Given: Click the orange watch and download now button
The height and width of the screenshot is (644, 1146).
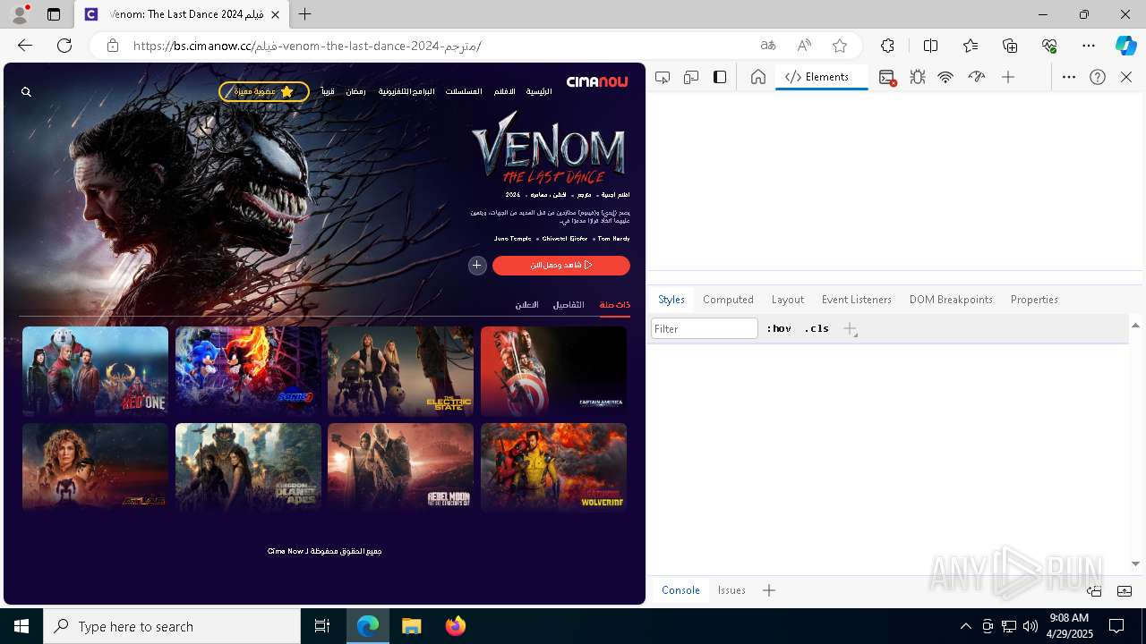Looking at the screenshot, I should [560, 265].
